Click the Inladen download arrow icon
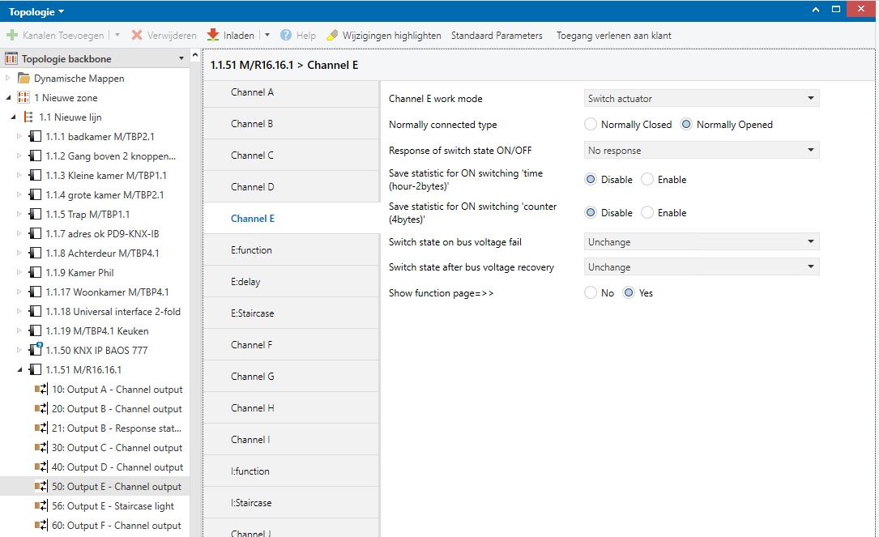The image size is (879, 537). pos(213,36)
